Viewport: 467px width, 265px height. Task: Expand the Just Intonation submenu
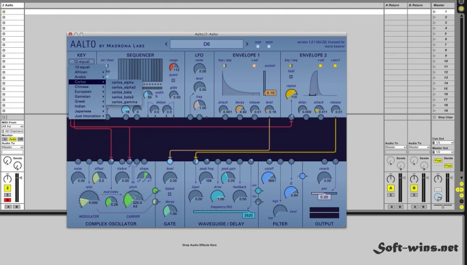pyautogui.click(x=87, y=116)
